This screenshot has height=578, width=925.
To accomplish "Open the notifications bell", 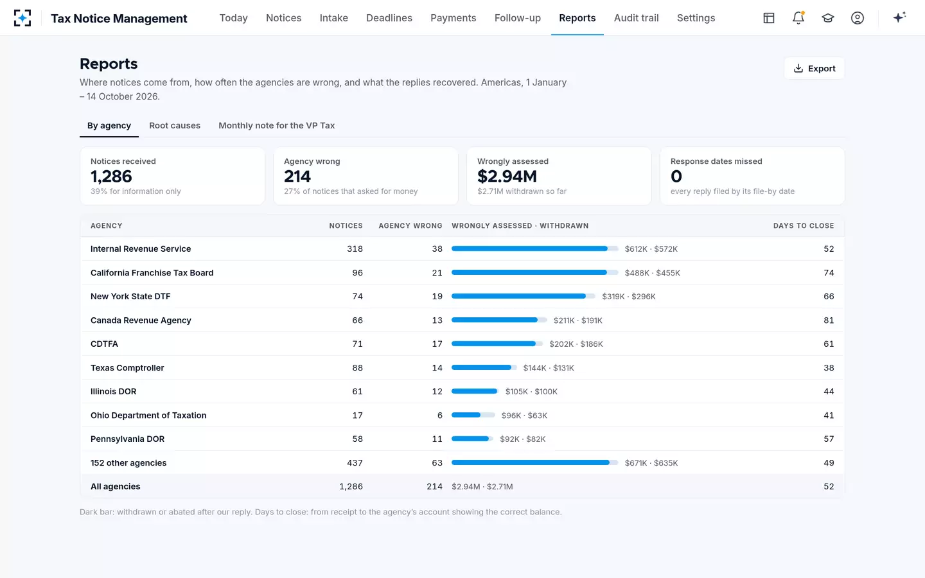I will [x=798, y=18].
